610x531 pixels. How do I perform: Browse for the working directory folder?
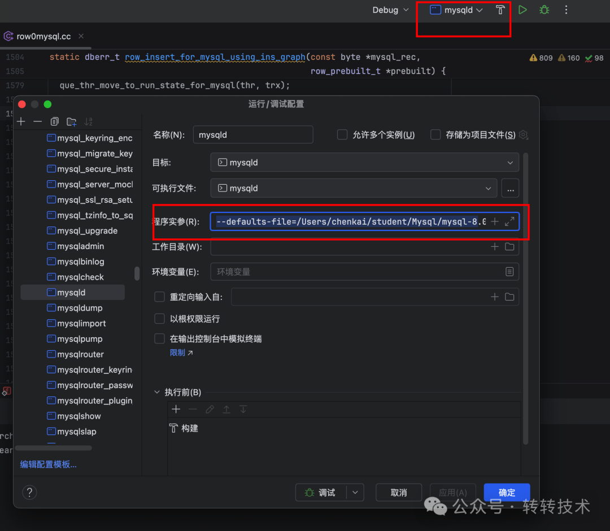point(509,247)
